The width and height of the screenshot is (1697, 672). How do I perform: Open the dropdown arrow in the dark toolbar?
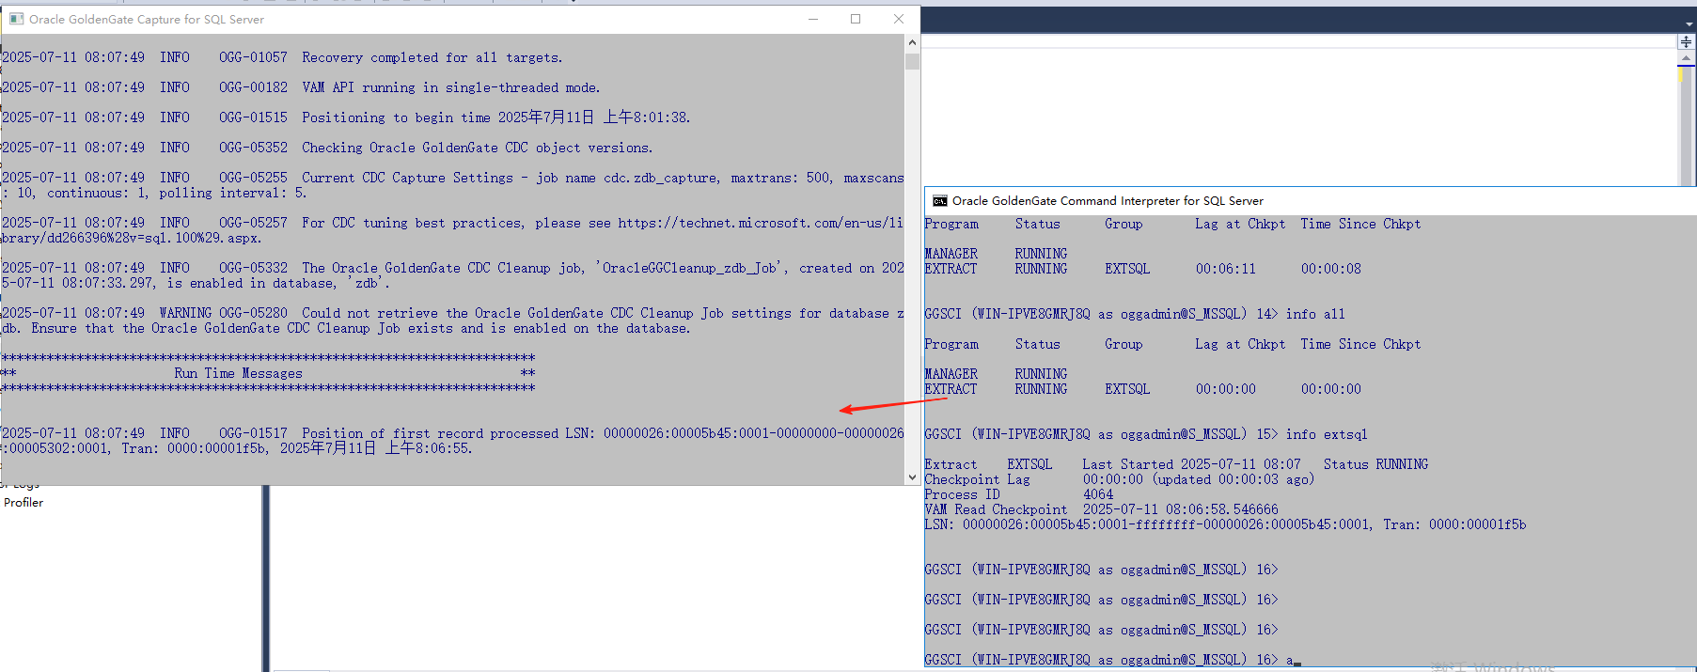click(x=1689, y=24)
